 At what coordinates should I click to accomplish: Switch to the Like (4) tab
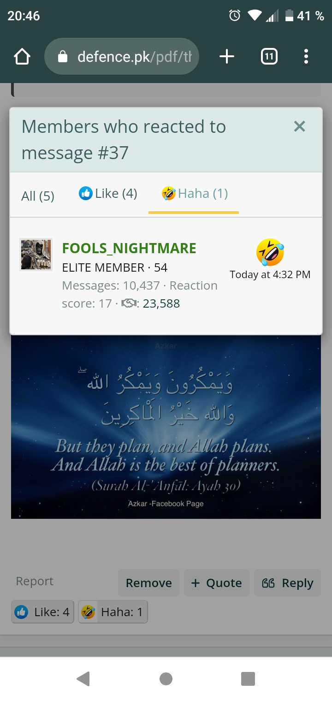108,194
